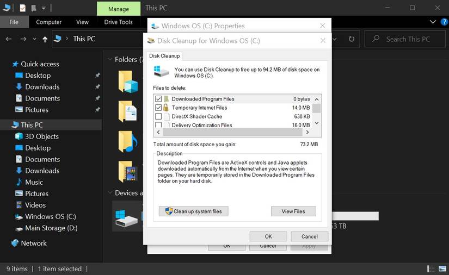Select the DirectX Shader Cache row text
449x275 pixels.
pos(196,116)
